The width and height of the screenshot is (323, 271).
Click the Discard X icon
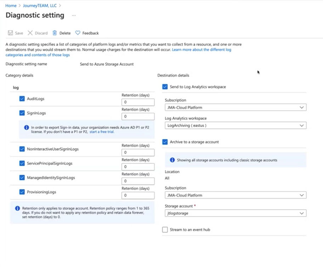click(x=30, y=33)
